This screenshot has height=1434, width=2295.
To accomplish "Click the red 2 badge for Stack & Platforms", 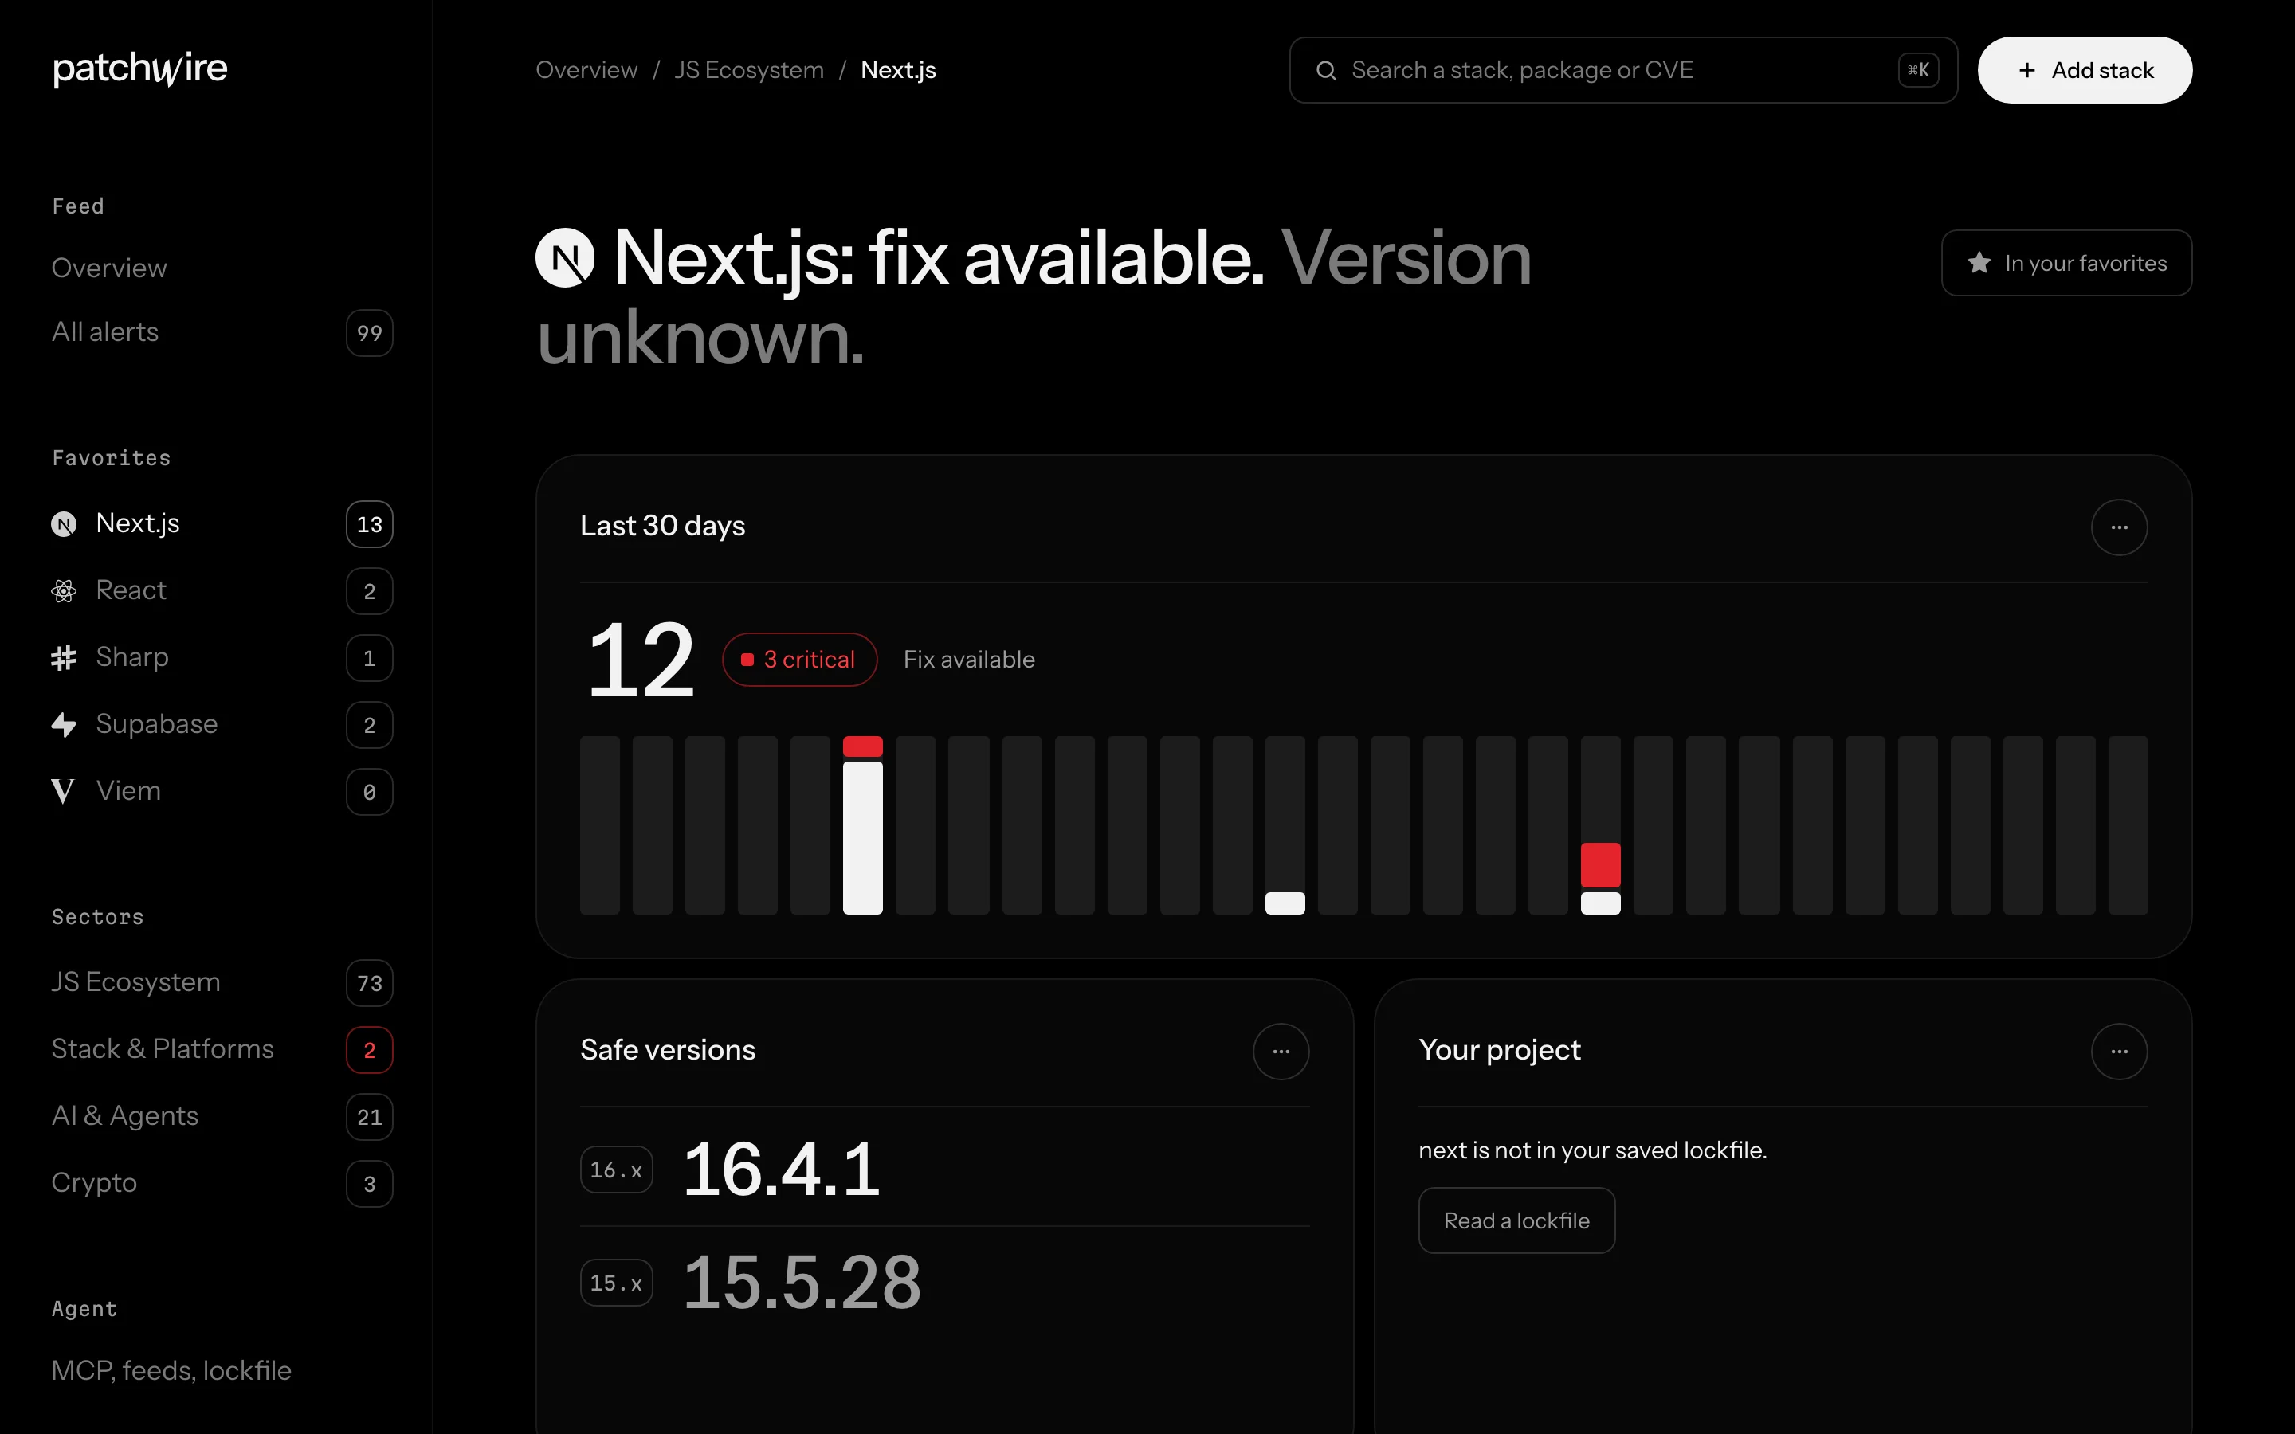I will (x=370, y=1050).
